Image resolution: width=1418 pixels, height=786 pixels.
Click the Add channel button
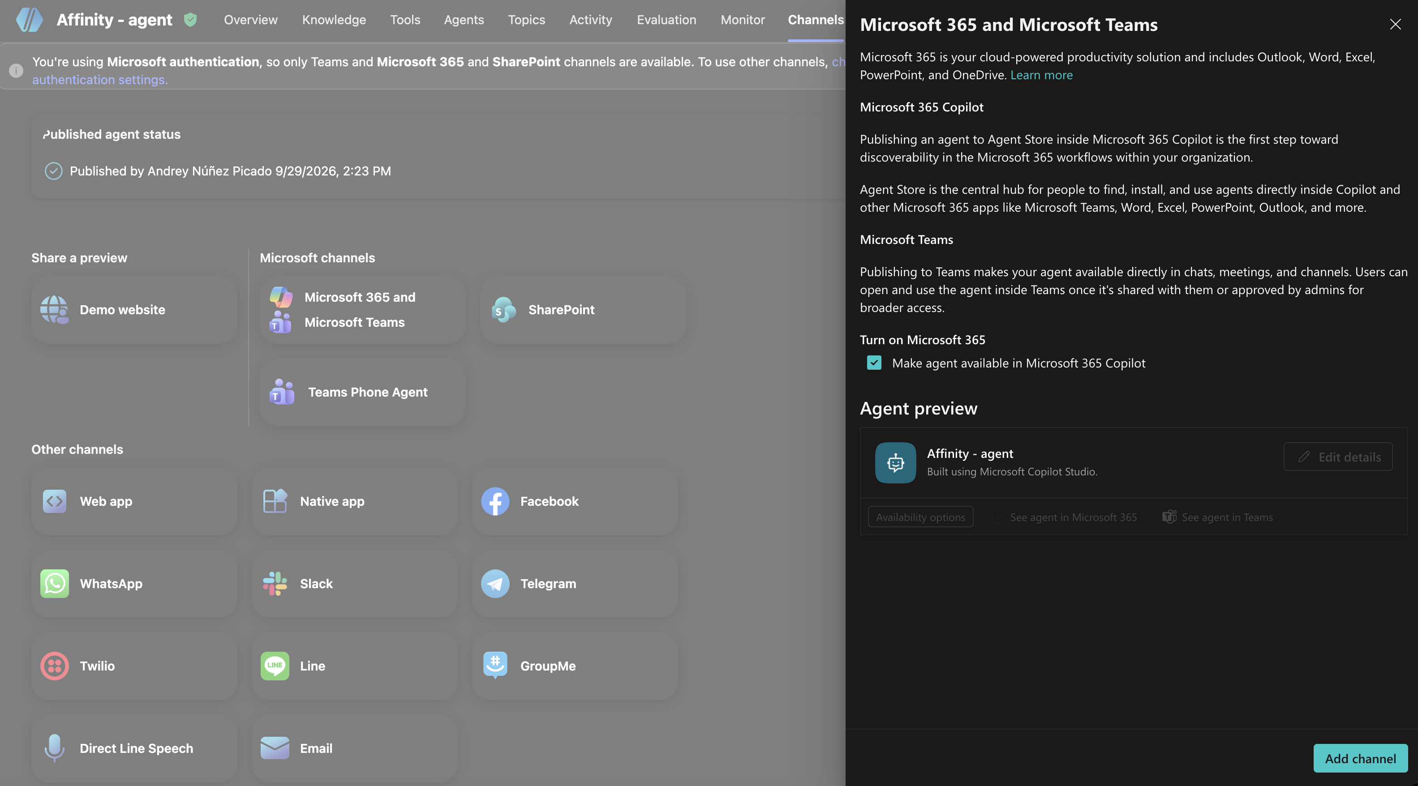click(1360, 759)
